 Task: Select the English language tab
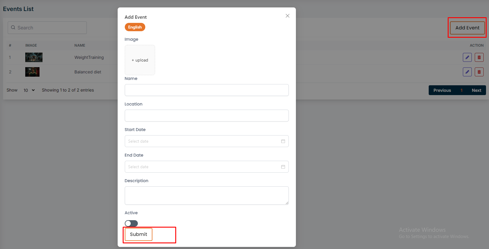135,27
